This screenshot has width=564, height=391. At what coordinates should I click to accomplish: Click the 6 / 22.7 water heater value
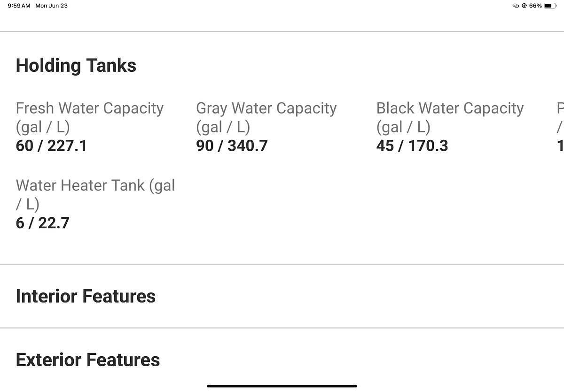[x=42, y=223]
